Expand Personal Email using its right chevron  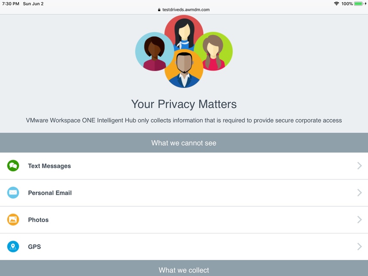point(359,193)
